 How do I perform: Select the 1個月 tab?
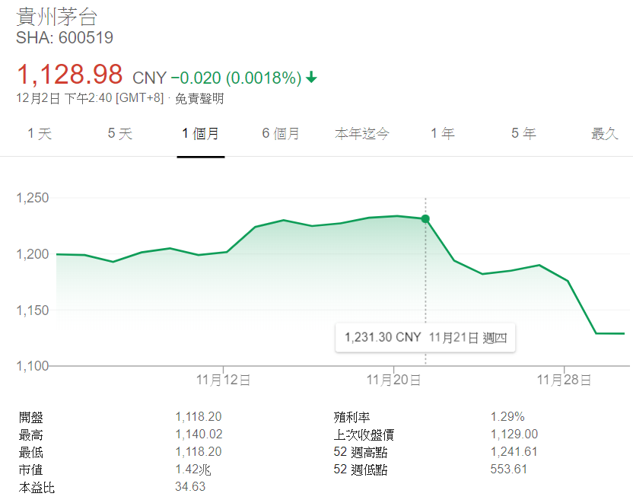click(x=200, y=134)
